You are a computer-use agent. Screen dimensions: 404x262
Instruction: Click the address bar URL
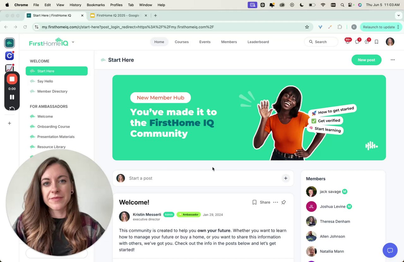point(128,27)
